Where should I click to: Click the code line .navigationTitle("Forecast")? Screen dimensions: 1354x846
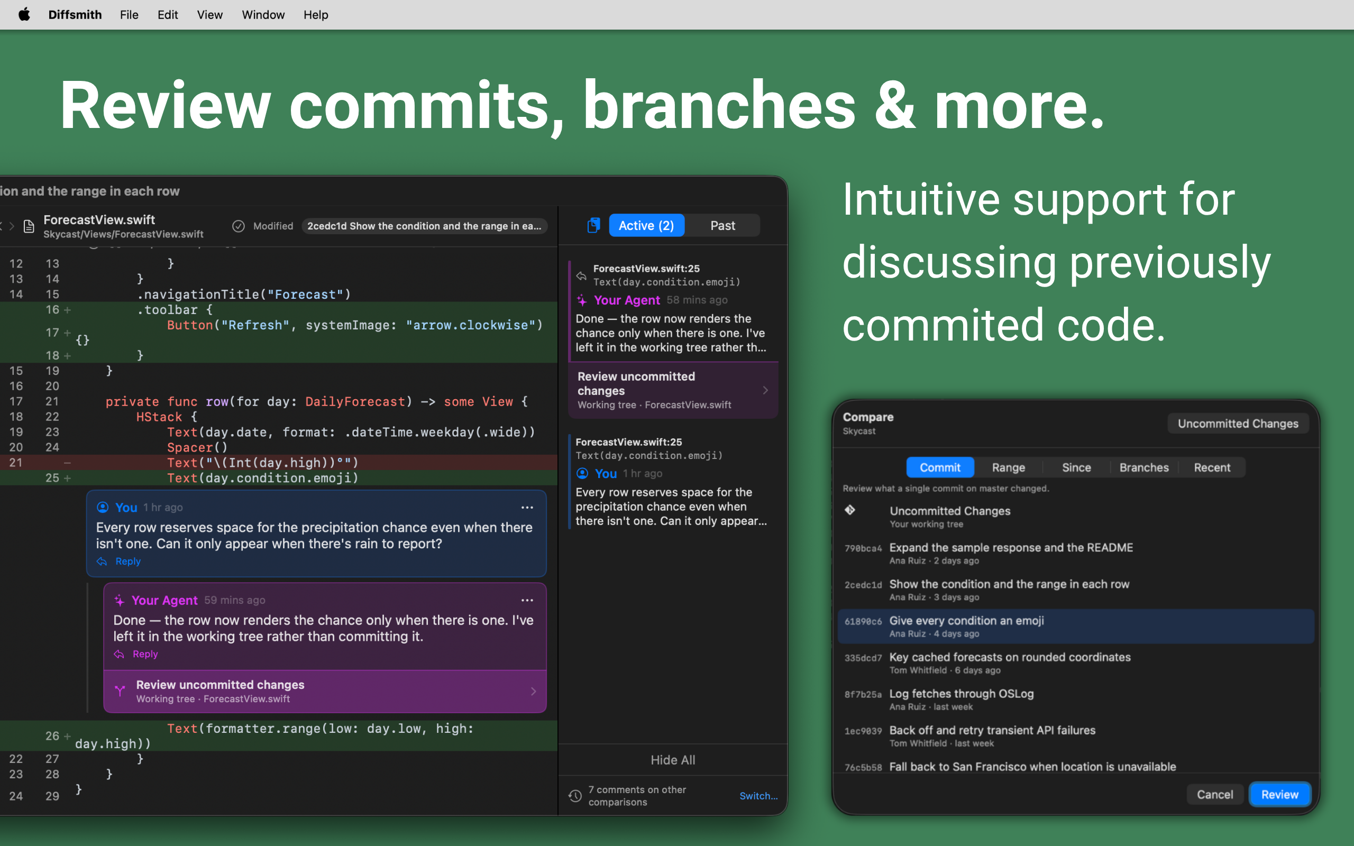click(x=244, y=295)
